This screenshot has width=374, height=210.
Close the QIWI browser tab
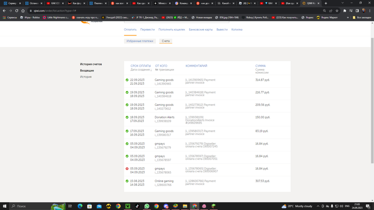coord(318,3)
